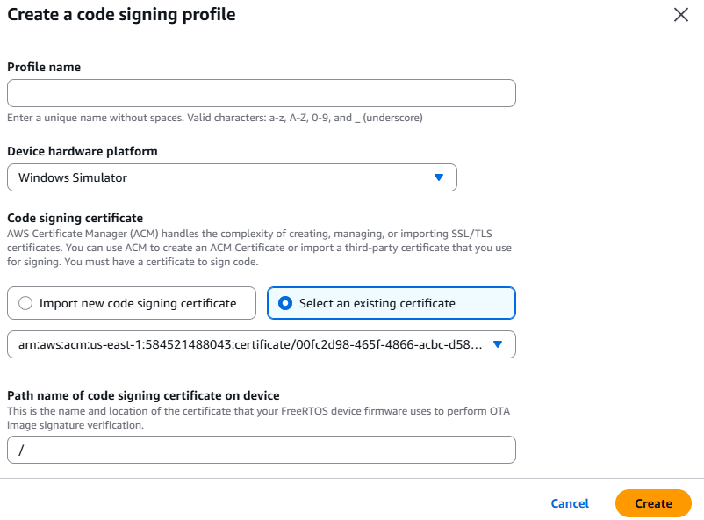
Task: Click the 'Device hardware platform' label
Action: click(x=83, y=151)
